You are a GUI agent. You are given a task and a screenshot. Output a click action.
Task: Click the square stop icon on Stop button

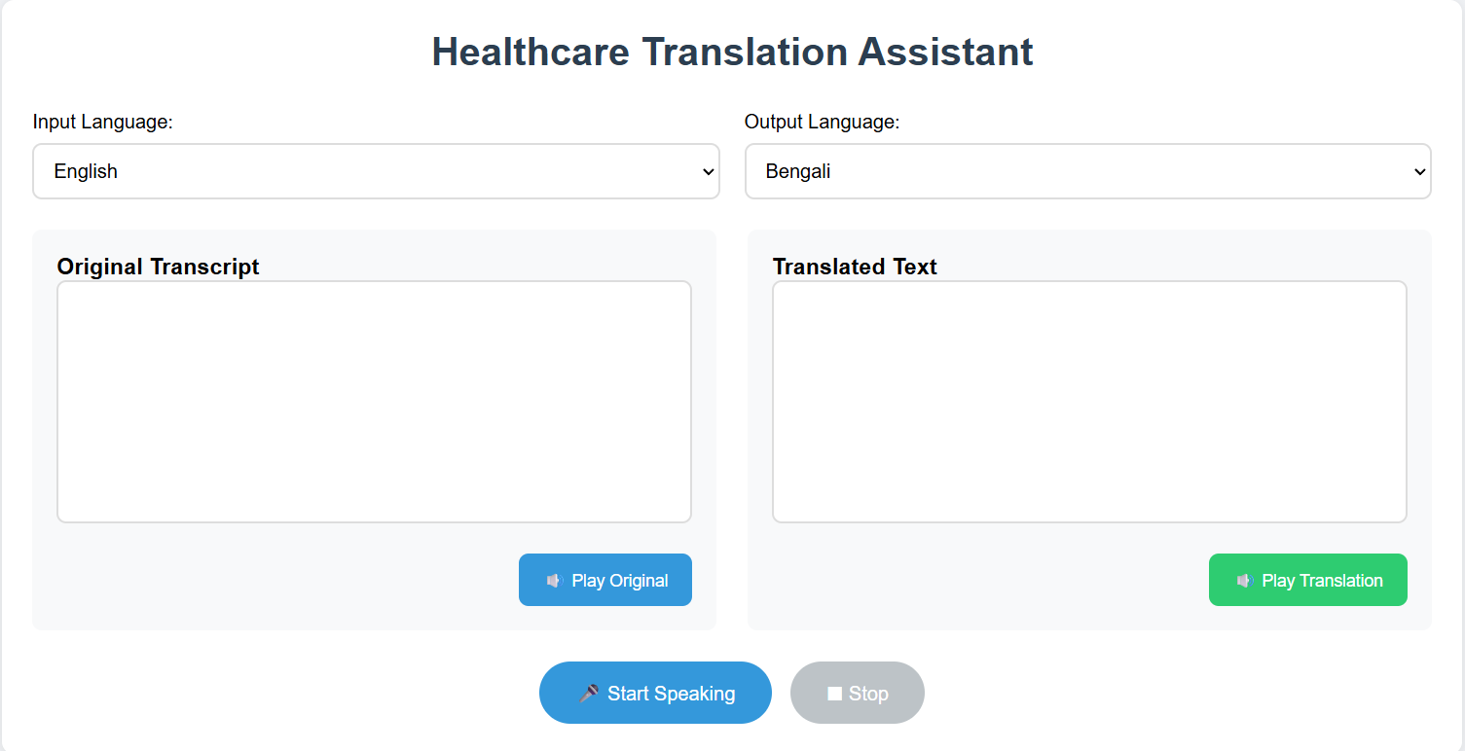(x=833, y=693)
